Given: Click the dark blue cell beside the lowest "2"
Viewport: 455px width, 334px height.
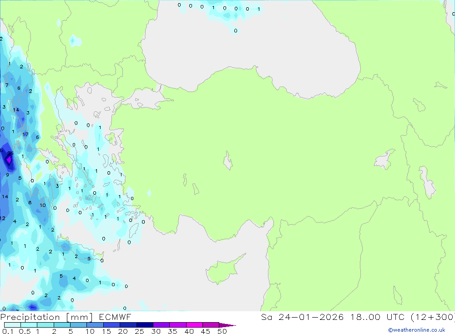Looking at the screenshot, I should click(32, 307).
